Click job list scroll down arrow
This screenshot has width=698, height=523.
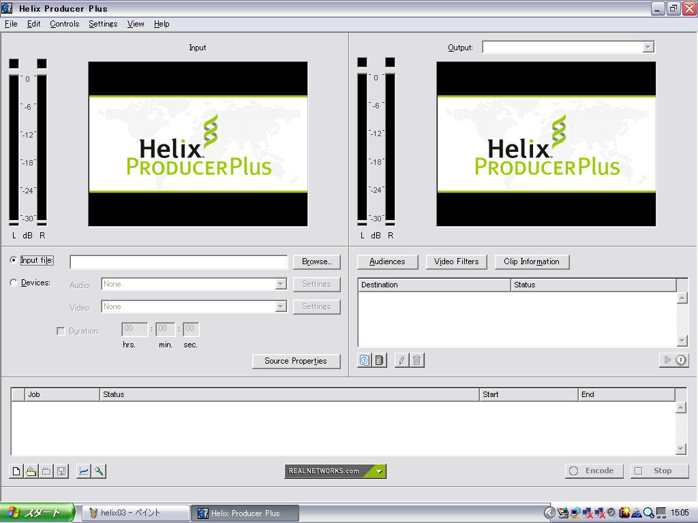[681, 449]
